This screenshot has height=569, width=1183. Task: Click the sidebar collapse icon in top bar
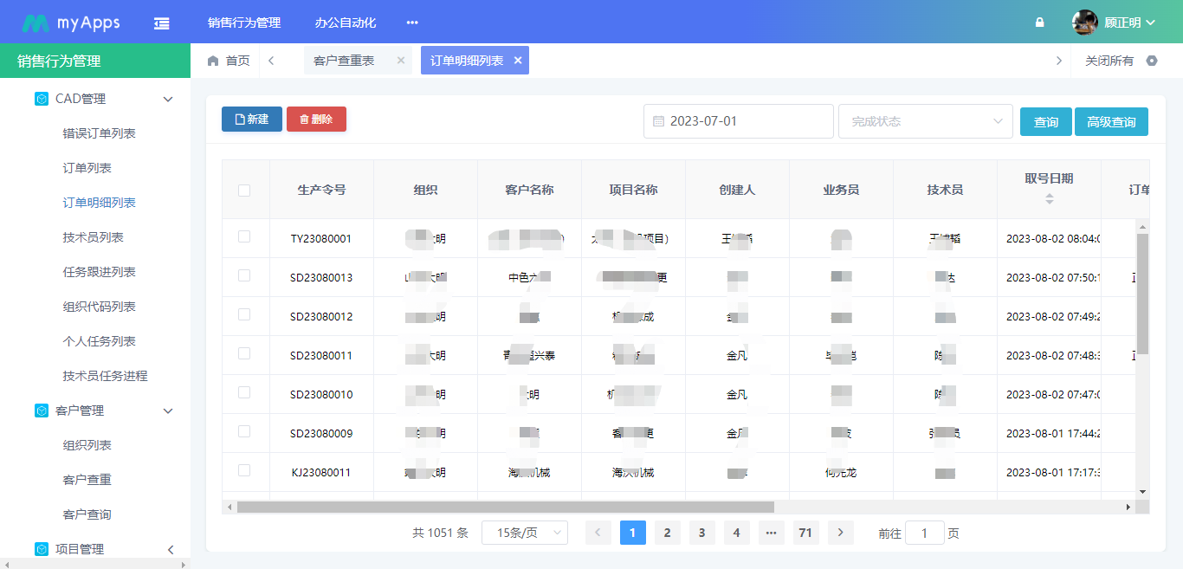coord(161,21)
